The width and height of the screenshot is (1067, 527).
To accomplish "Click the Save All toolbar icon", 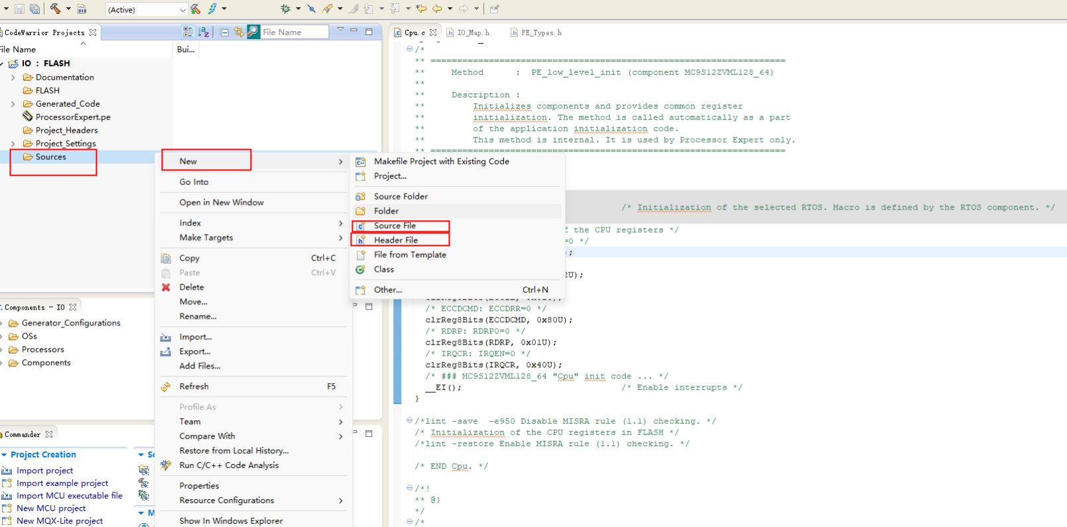I will tap(34, 9).
